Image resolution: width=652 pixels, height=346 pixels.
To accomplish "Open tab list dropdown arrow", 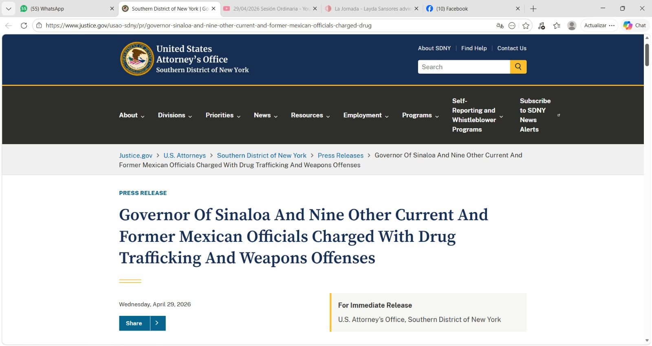I will [9, 9].
